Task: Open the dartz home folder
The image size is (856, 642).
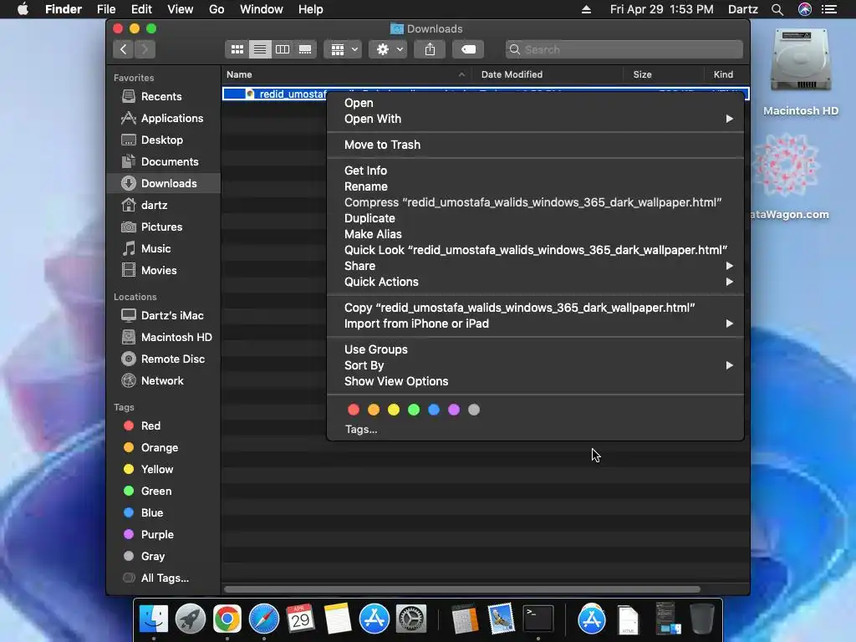Action: click(x=164, y=206)
